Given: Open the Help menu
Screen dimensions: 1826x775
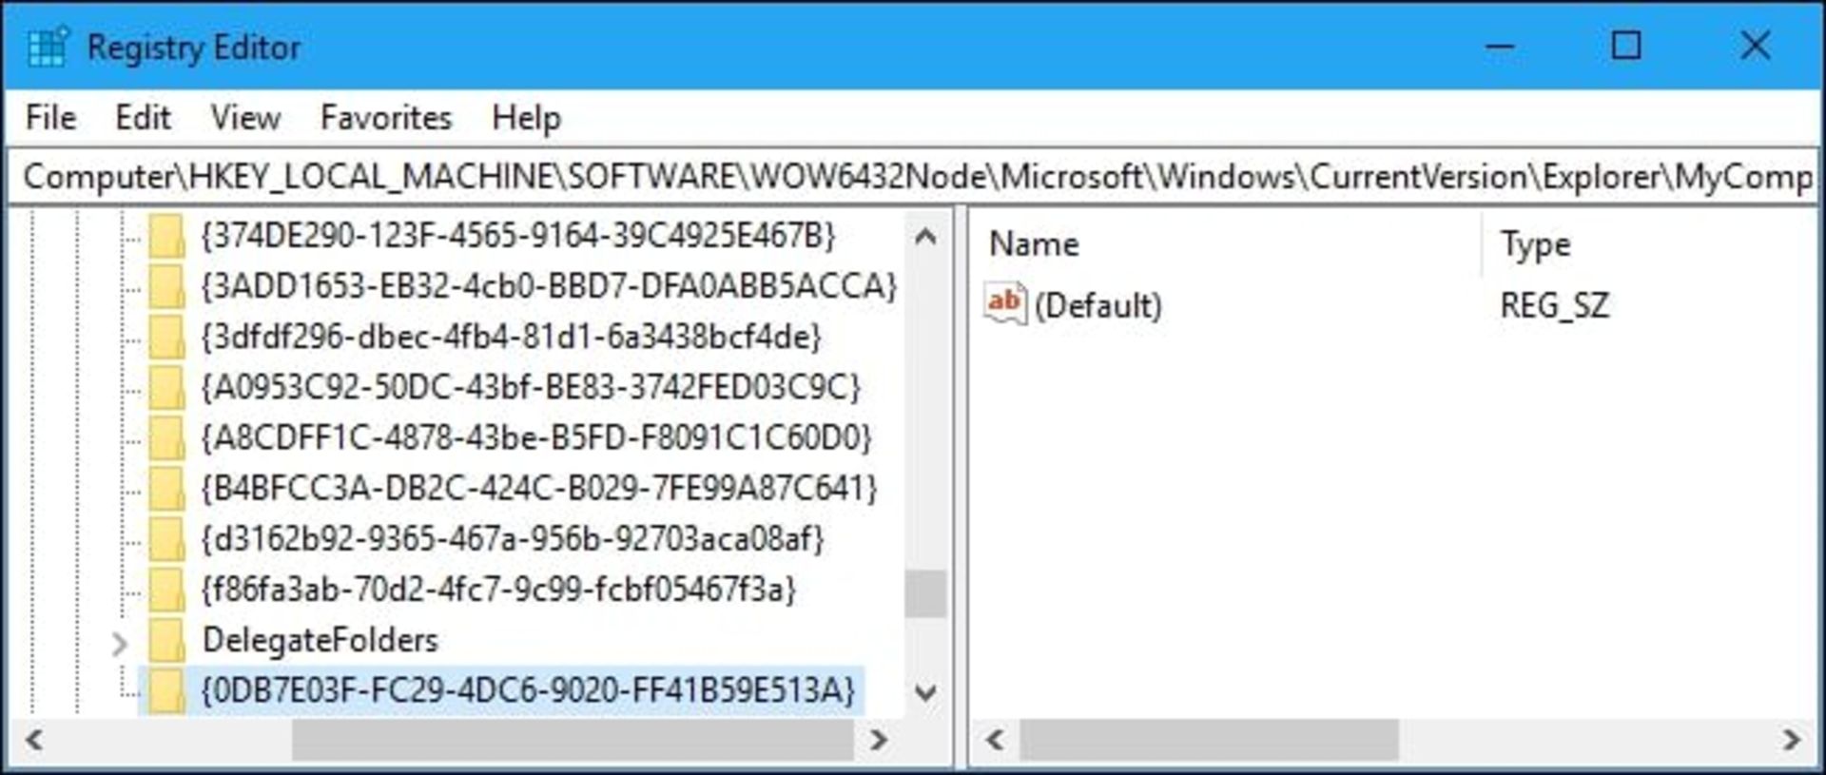Looking at the screenshot, I should [x=526, y=118].
